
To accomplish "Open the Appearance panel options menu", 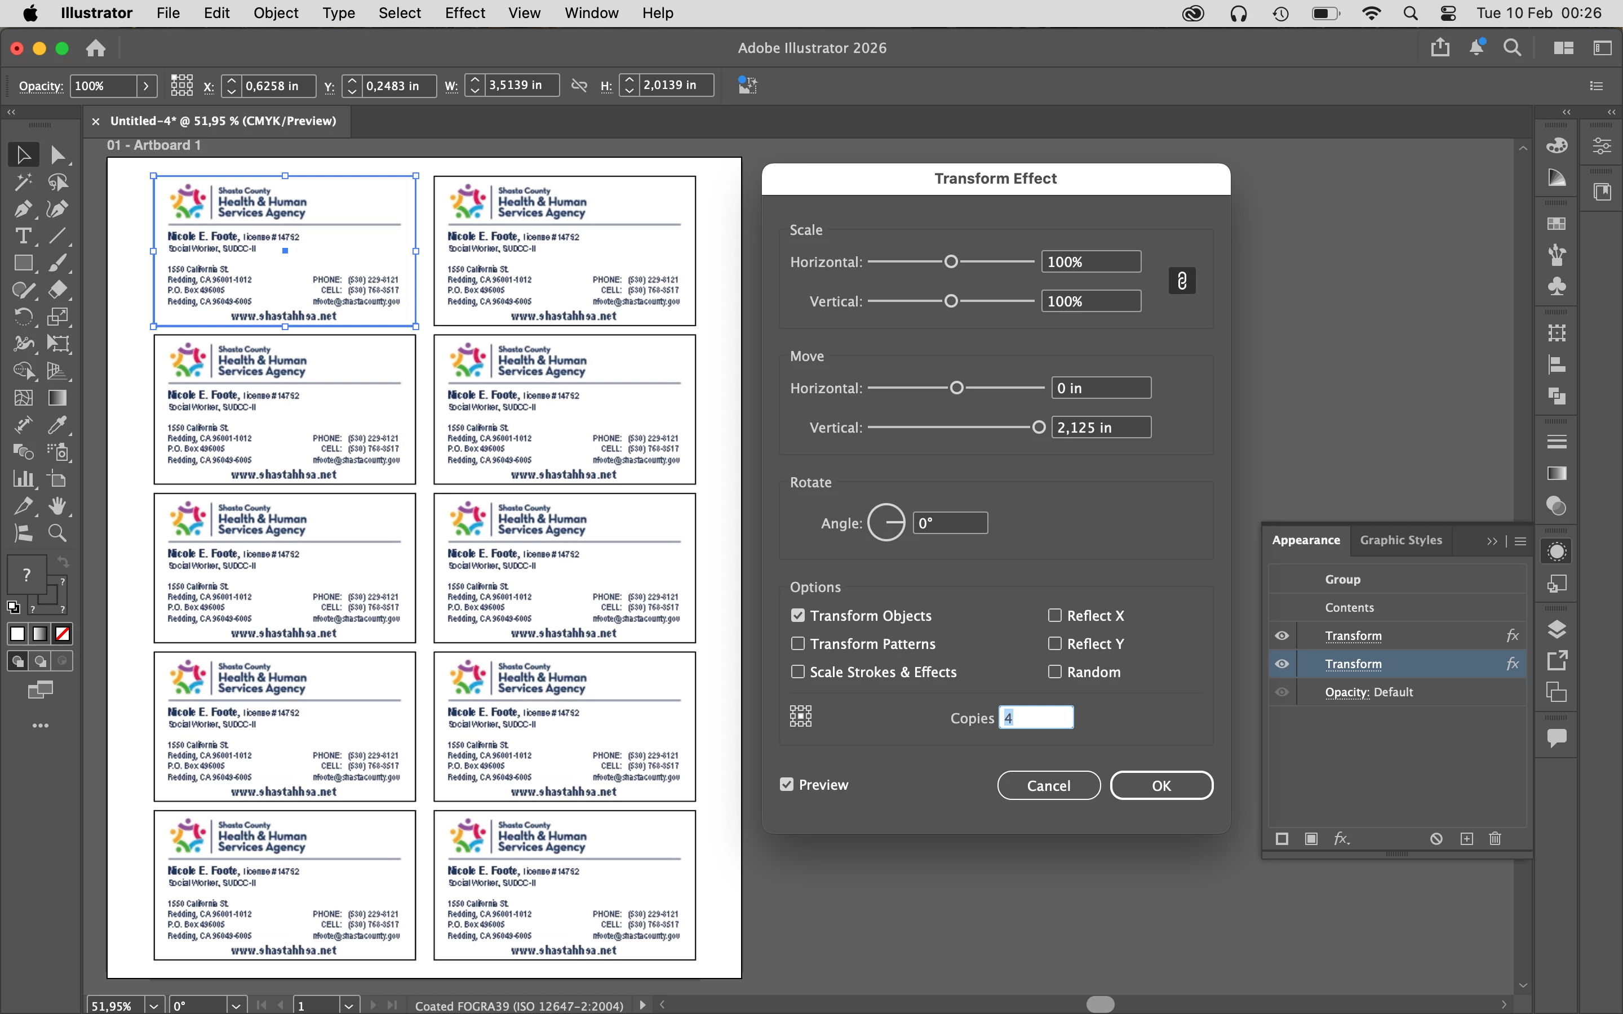I will tap(1520, 541).
